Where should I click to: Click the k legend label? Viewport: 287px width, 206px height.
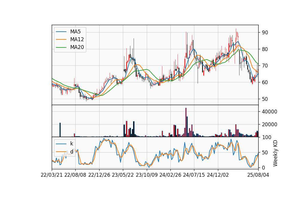click(71, 144)
